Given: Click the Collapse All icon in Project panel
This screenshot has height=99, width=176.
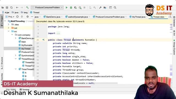Looking at the screenshot, I should [x=22, y=17].
